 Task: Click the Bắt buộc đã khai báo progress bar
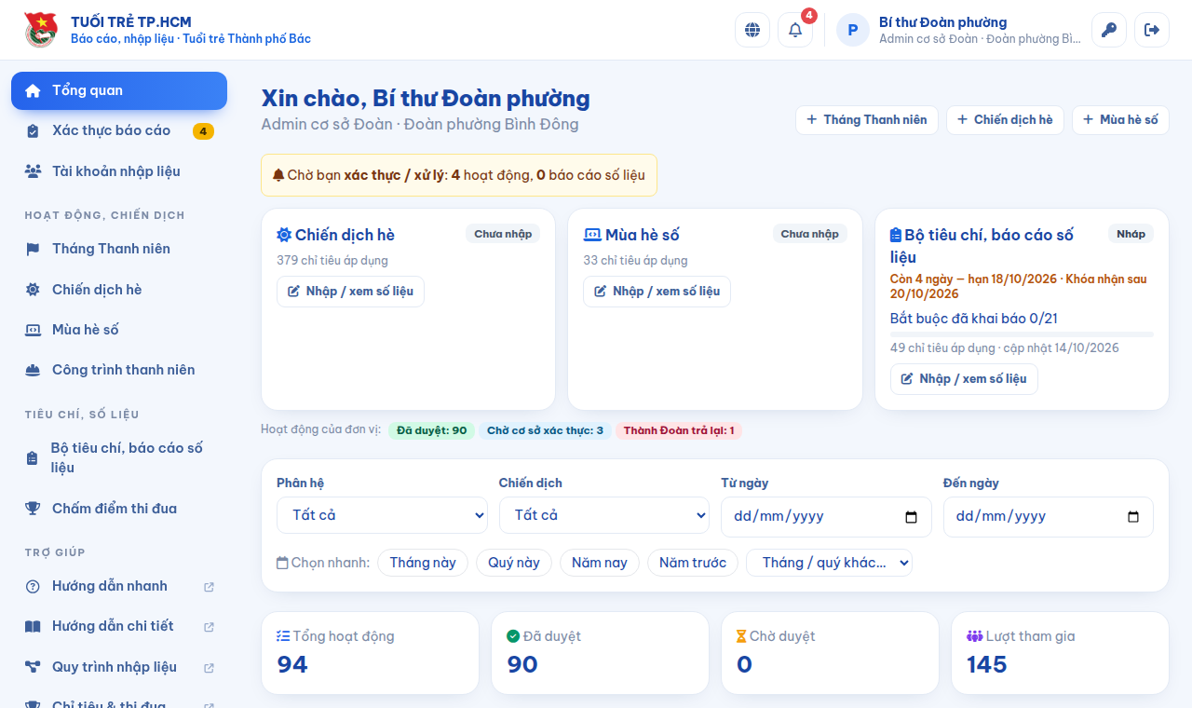pos(1022,334)
